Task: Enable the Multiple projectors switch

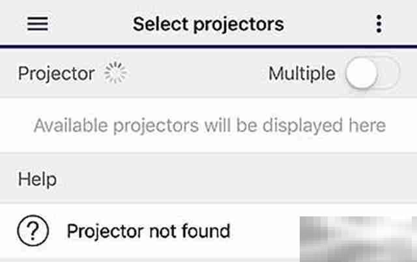Action: click(x=372, y=74)
